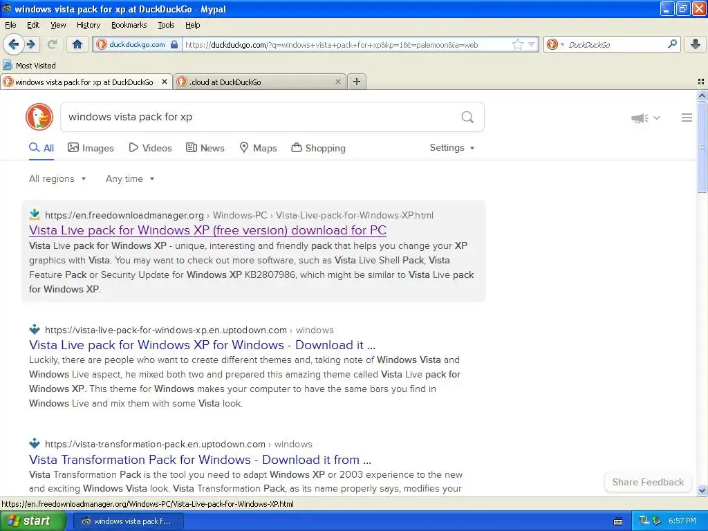Switch to Shopping results
The image size is (708, 531).
click(x=318, y=148)
